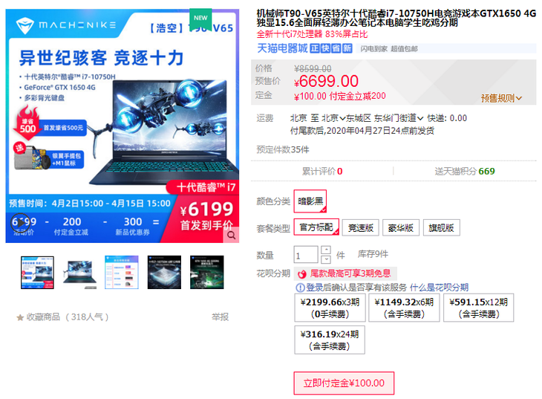Select the ¥316.19x24期 installment plan
Viewport: 542px width, 399px height.
(330, 340)
